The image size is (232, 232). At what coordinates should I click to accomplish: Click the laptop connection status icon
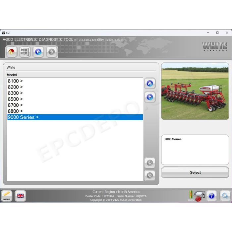[x=200, y=196]
